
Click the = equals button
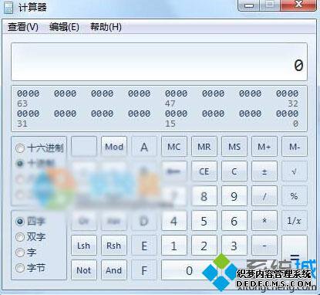pyautogui.click(x=295, y=257)
